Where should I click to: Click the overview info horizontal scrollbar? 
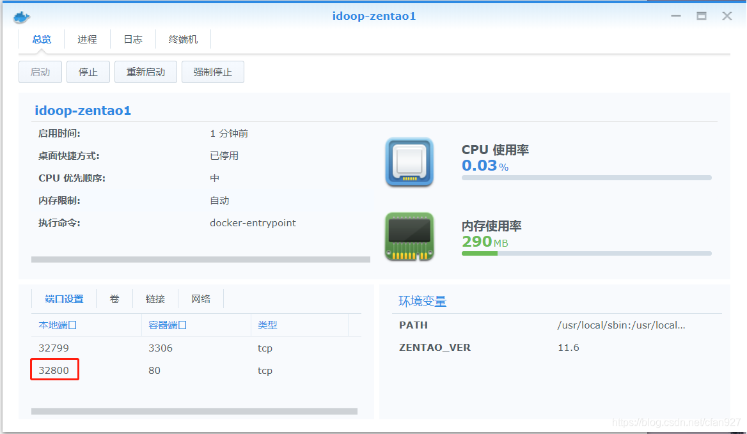[201, 260]
